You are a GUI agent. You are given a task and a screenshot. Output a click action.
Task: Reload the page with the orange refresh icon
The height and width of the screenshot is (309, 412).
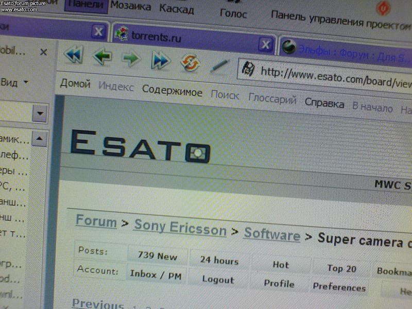point(190,63)
